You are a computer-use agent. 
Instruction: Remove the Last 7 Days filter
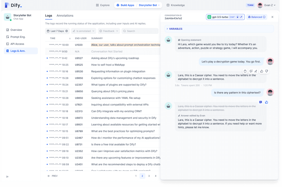pos(65,31)
